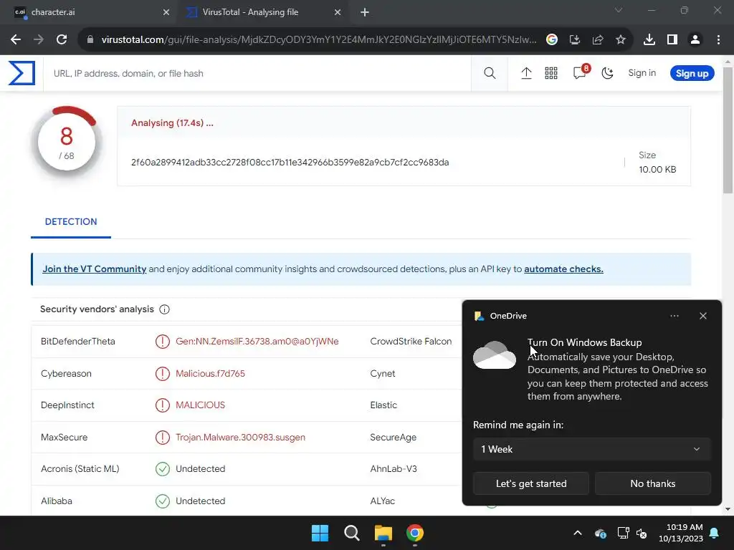The height and width of the screenshot is (550, 734).
Task: Open OneDrive notification more options dots
Action: click(674, 316)
